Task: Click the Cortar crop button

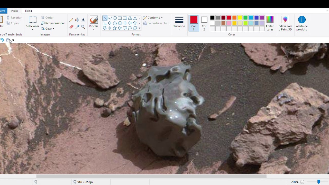Action: (x=47, y=18)
